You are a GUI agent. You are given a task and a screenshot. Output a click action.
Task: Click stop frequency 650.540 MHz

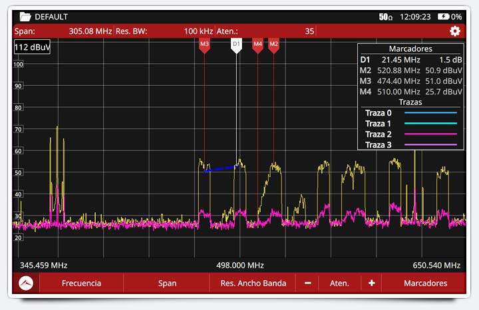[436, 265]
